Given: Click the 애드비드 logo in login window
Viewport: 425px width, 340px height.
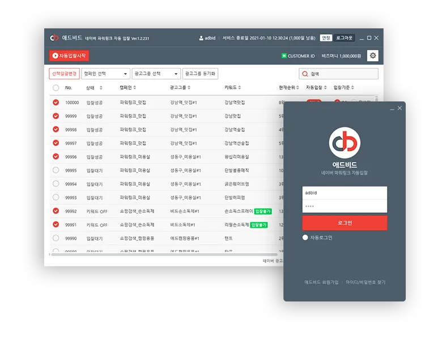Looking at the screenshot, I should click(345, 143).
